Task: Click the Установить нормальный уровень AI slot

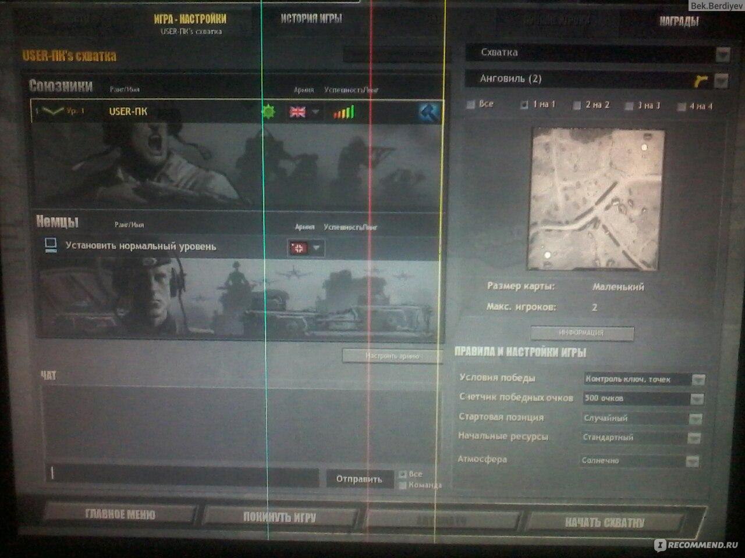Action: click(x=141, y=246)
